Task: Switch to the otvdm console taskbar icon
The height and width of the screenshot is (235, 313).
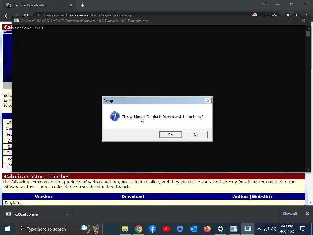Action: click(x=234, y=229)
